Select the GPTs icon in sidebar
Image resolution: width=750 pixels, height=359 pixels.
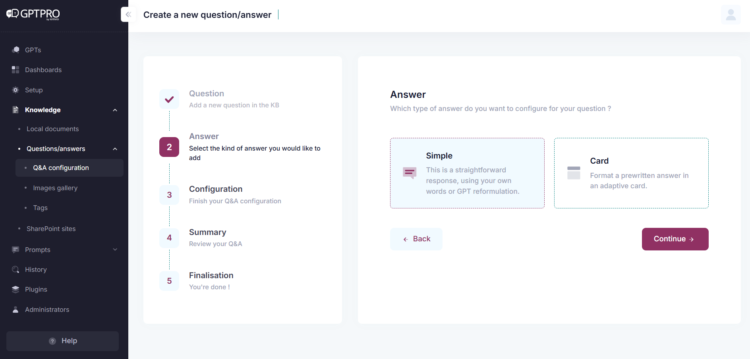coord(15,50)
